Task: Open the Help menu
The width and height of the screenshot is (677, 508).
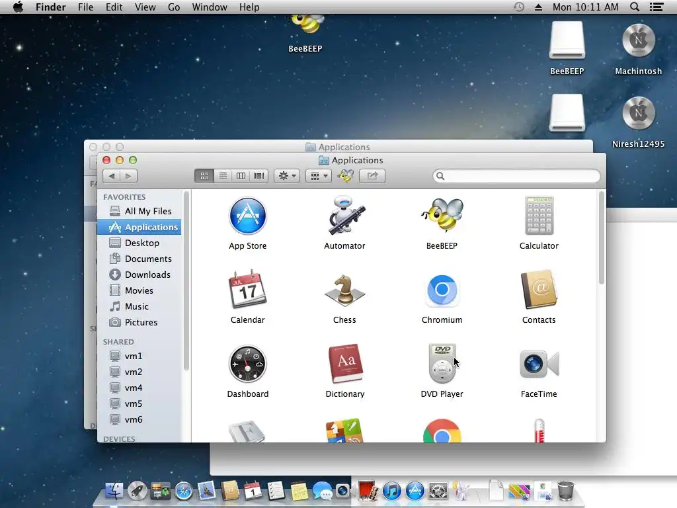Action: [249, 7]
